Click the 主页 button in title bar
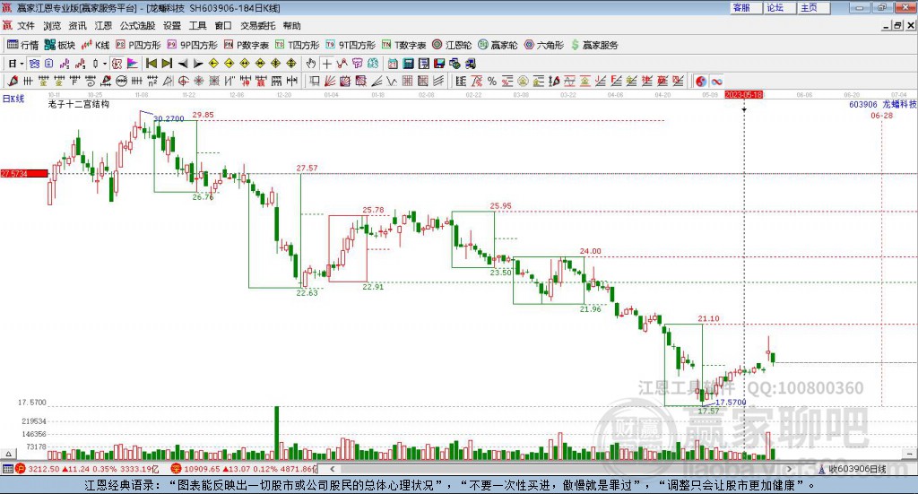Screen dimensions: 918x494 [814, 7]
